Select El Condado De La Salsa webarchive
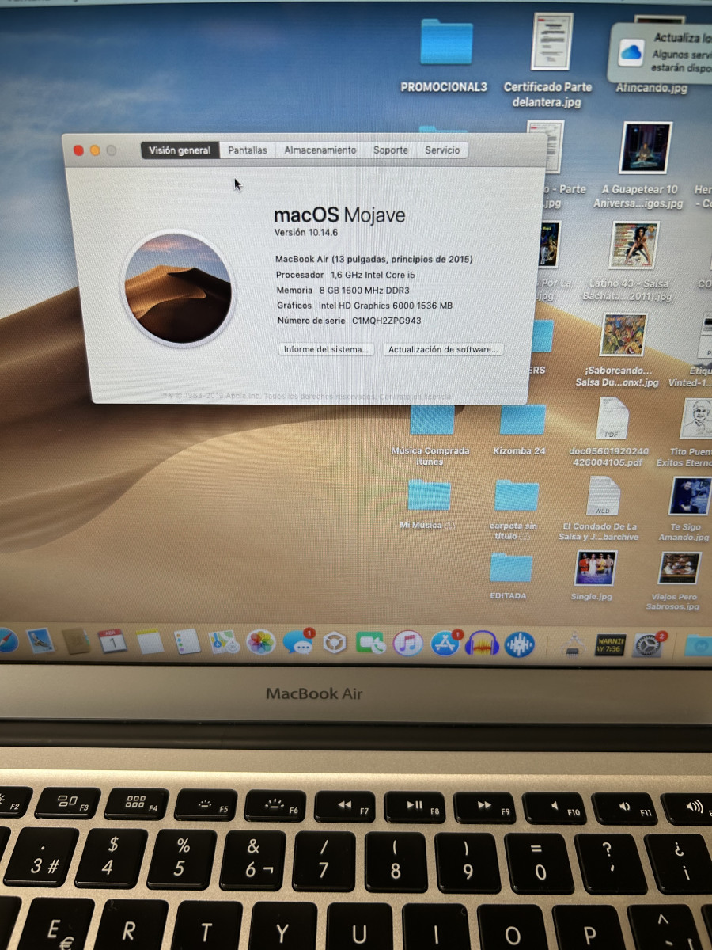Screen dimensions: 712x950 602,496
